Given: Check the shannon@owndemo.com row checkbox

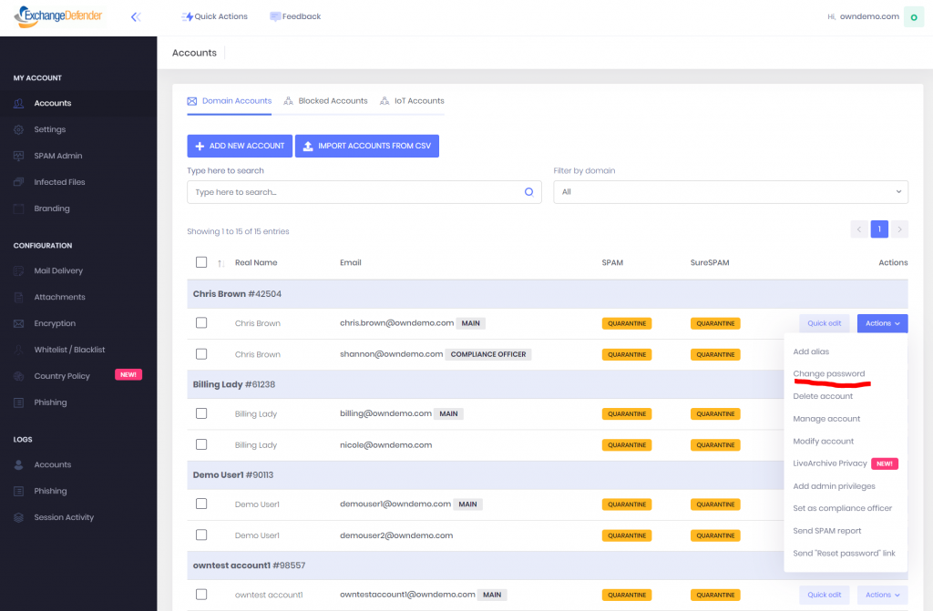Looking at the screenshot, I should pos(201,354).
